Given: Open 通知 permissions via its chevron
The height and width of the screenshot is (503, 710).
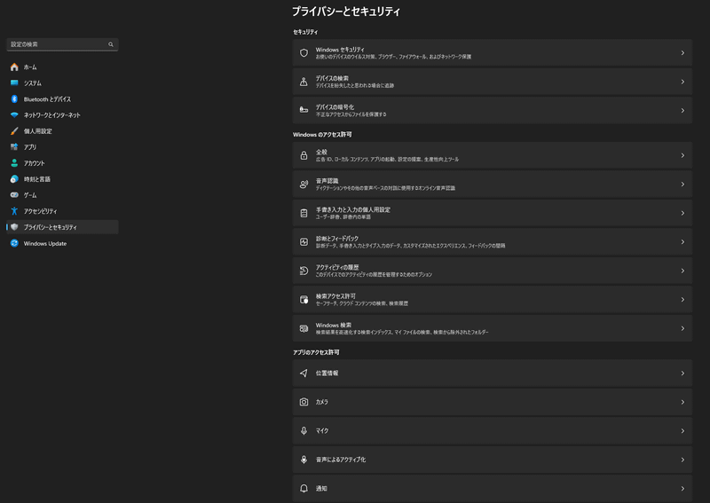Looking at the screenshot, I should [682, 489].
